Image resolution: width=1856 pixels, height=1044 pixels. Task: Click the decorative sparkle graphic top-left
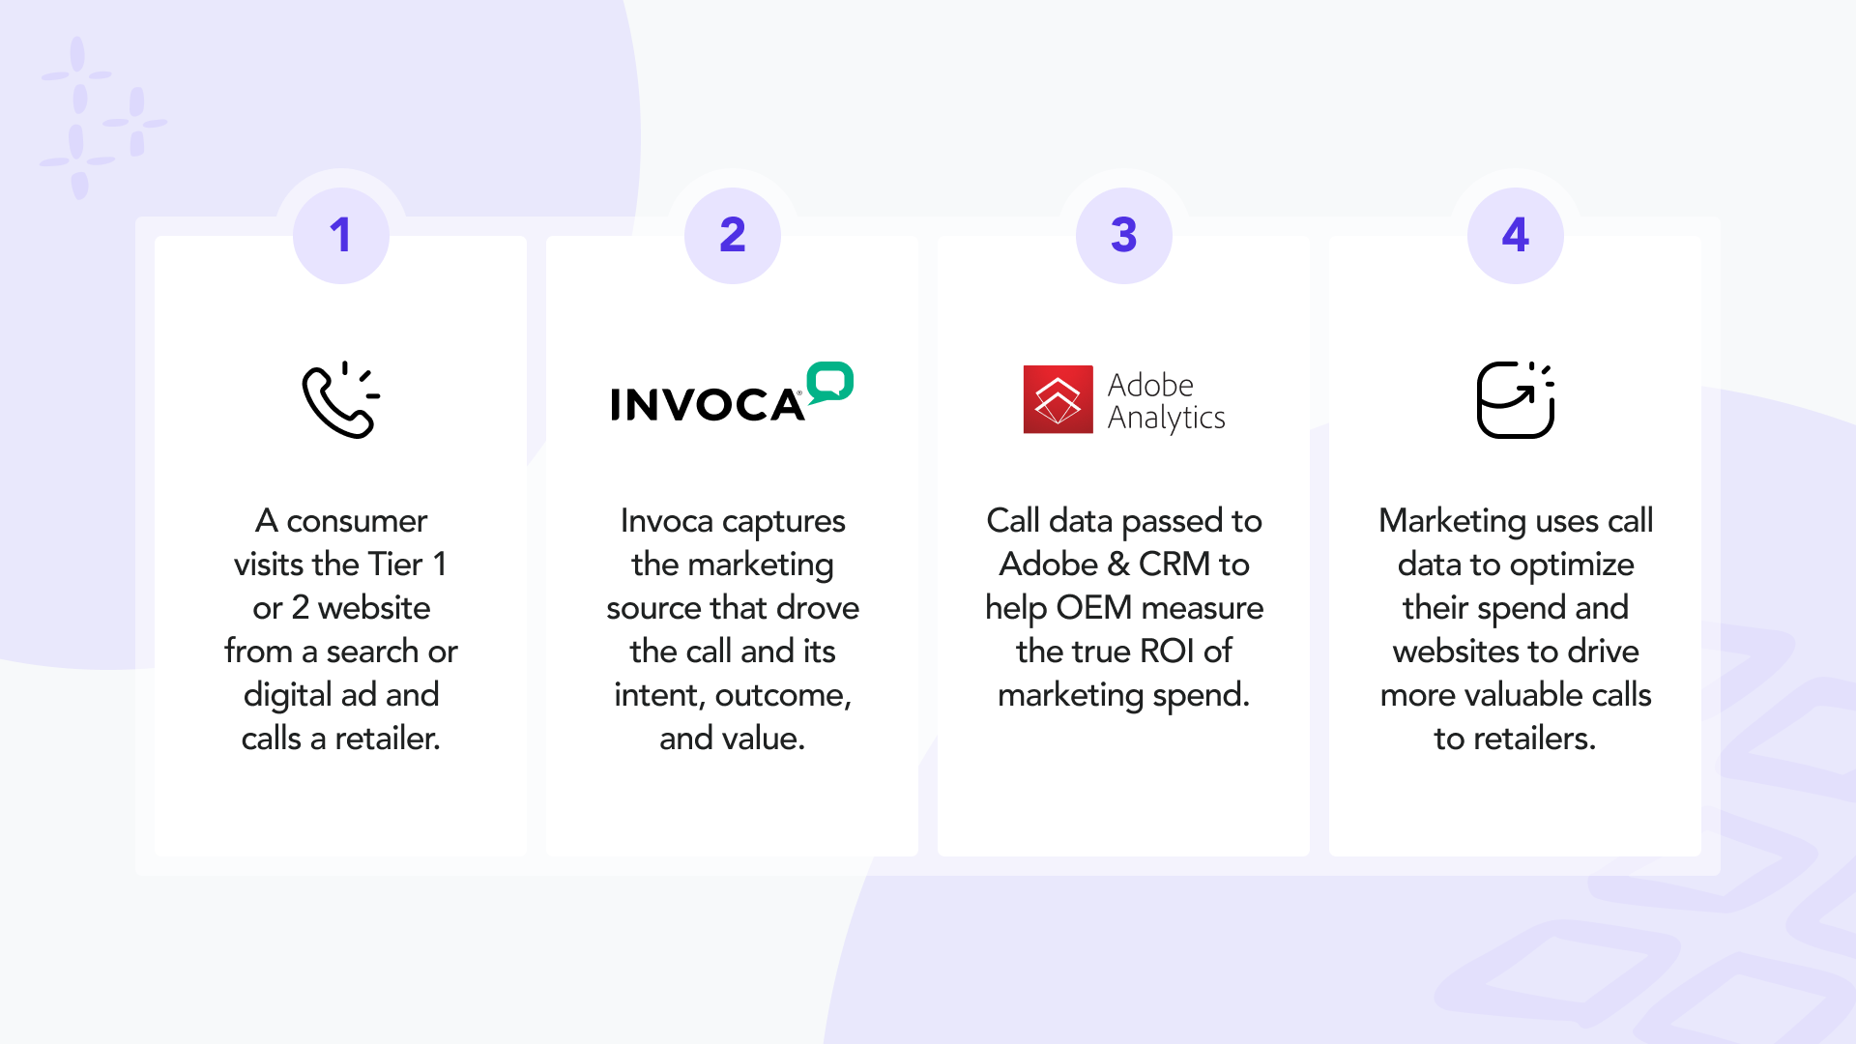101,118
